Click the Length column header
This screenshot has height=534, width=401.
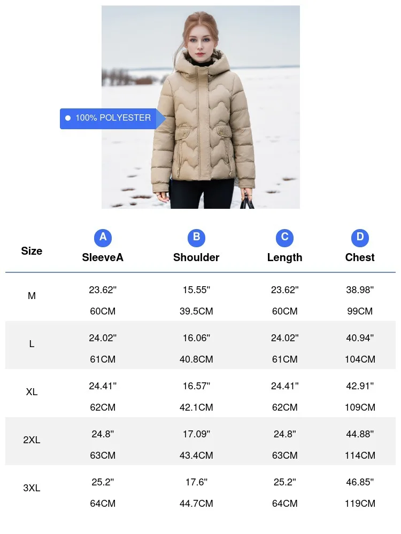(x=285, y=257)
